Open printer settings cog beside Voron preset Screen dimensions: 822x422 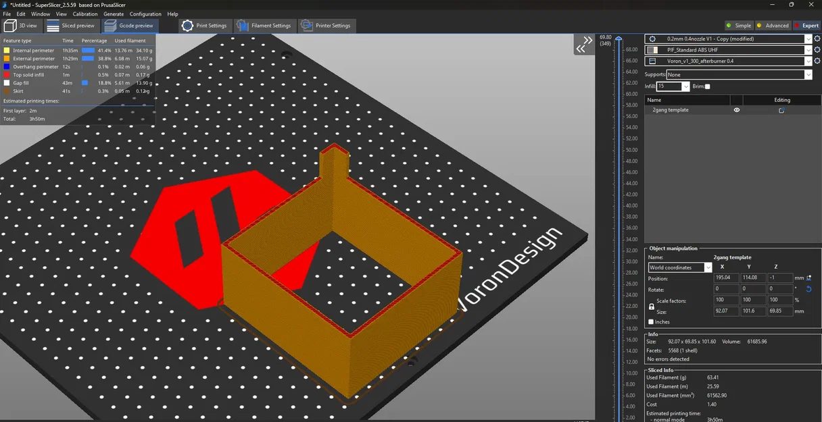click(818, 61)
